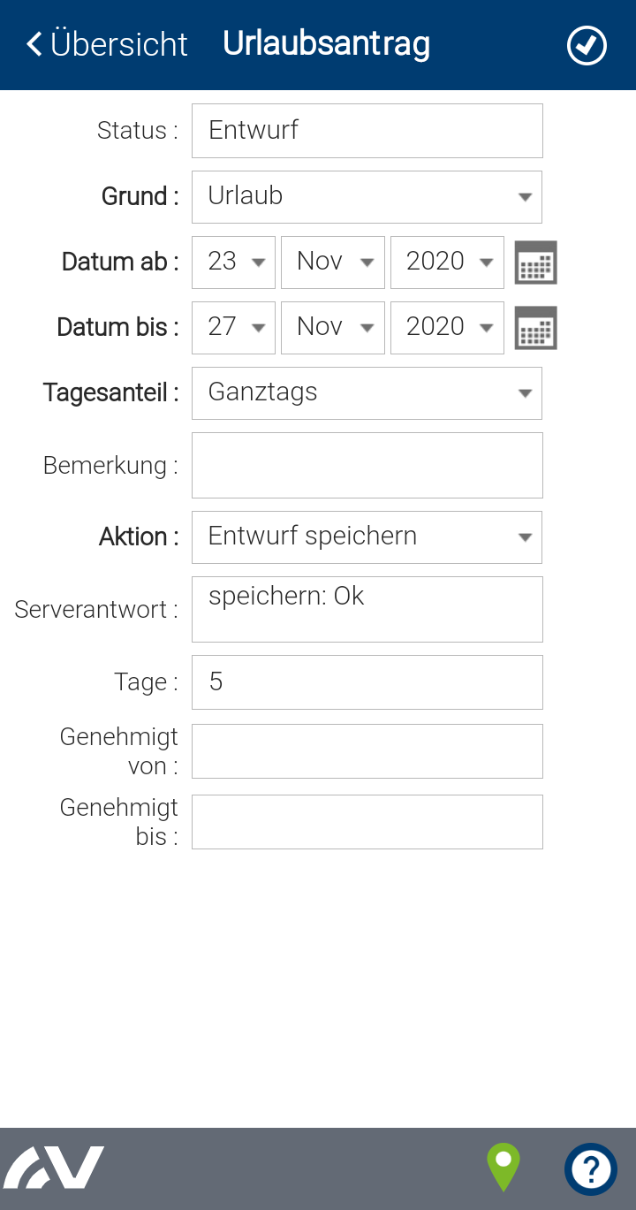
Task: Tap the green location pin icon
Action: 503,1168
